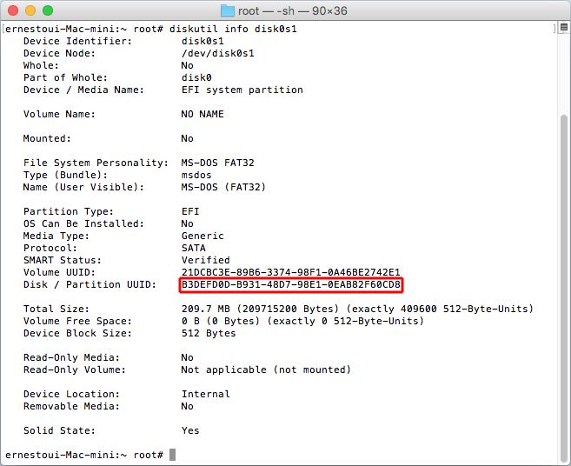
Task: Click the 'Mounted:' label
Action: [47, 138]
